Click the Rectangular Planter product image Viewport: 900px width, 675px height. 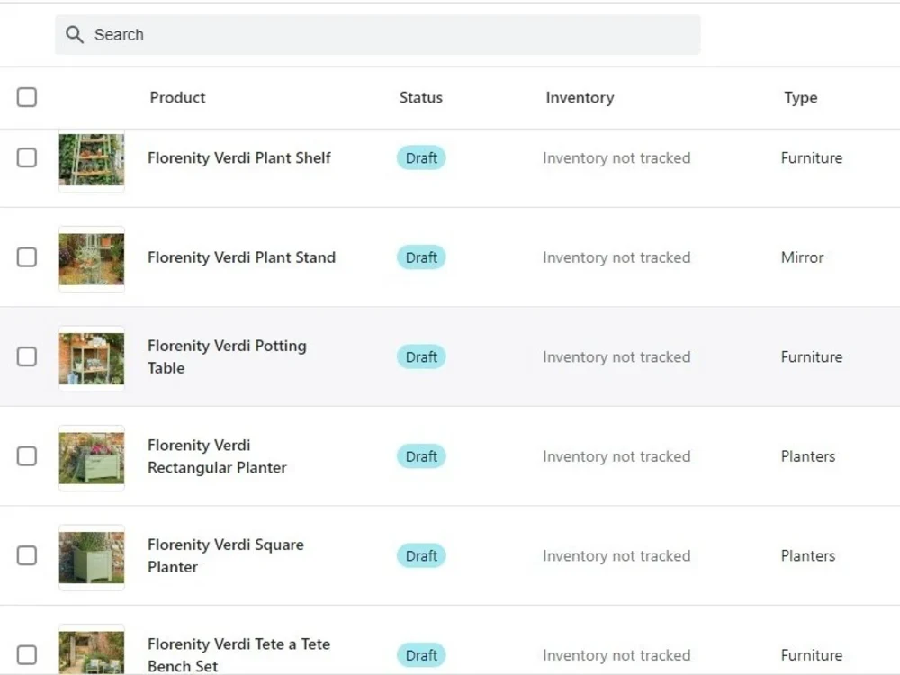92,458
